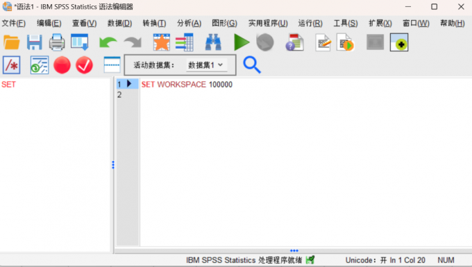Click the red checkmark icon
The image size is (472, 267).
[84, 65]
